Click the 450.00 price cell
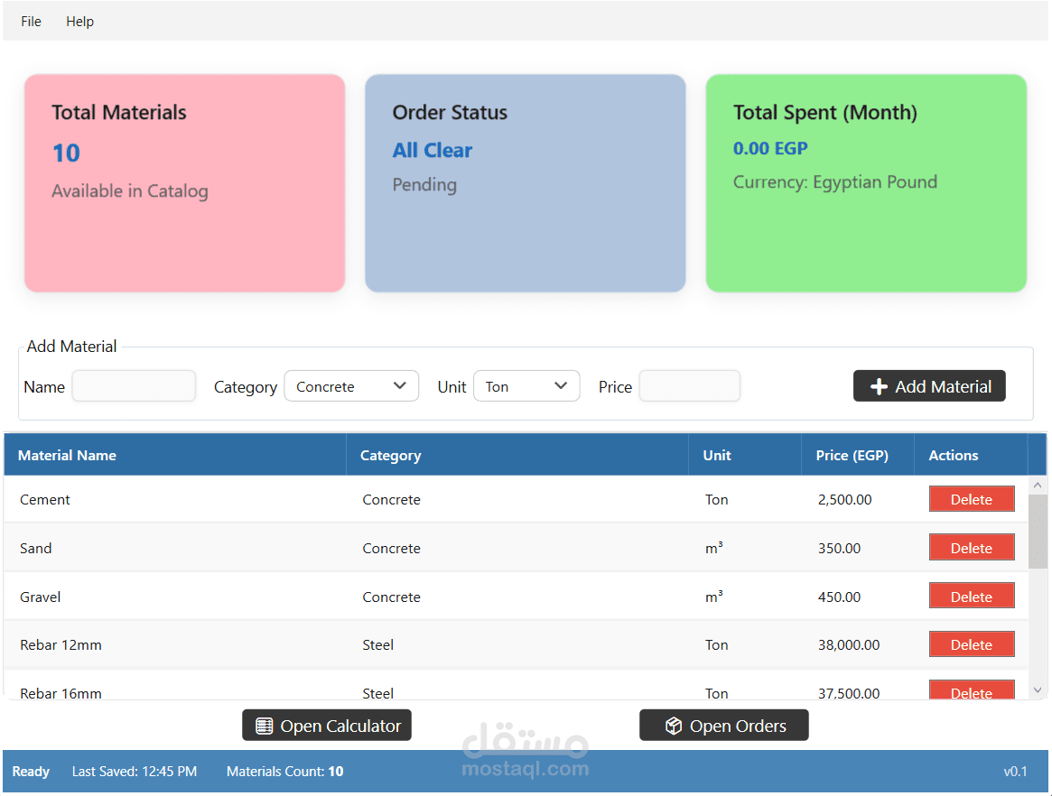This screenshot has height=796, width=1052. tap(839, 597)
